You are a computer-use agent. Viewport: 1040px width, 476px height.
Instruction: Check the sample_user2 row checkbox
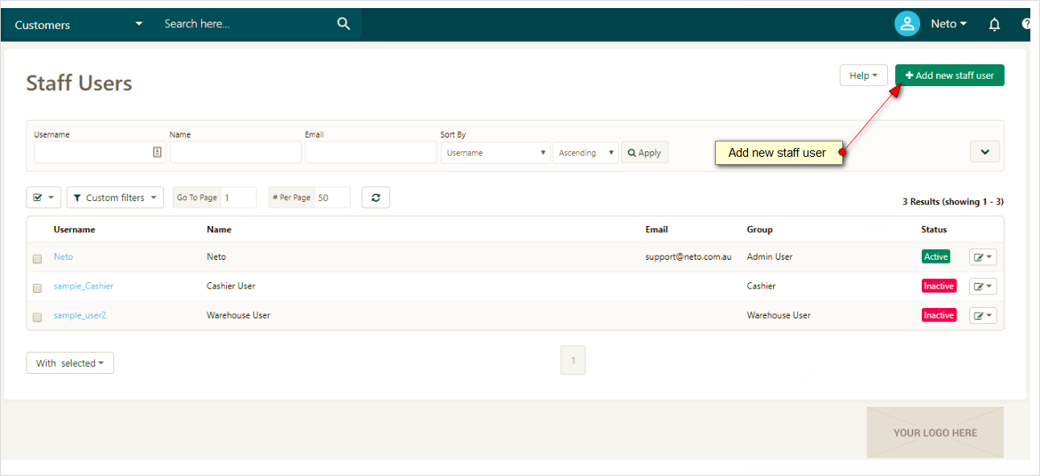click(x=37, y=317)
